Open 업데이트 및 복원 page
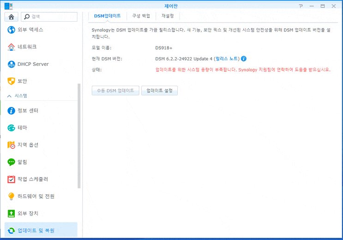The width and height of the screenshot is (343, 240). tap(41, 230)
